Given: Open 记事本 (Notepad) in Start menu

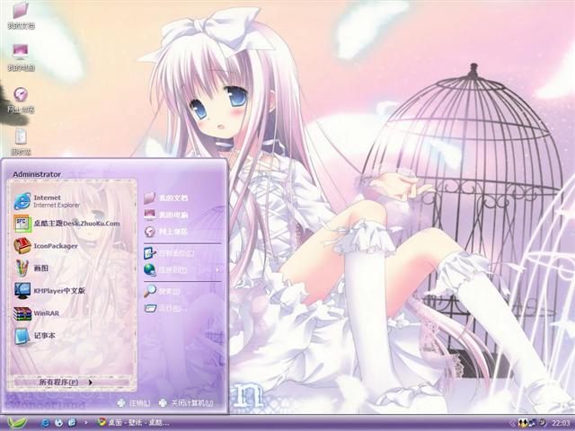Looking at the screenshot, I should pyautogui.click(x=45, y=336).
